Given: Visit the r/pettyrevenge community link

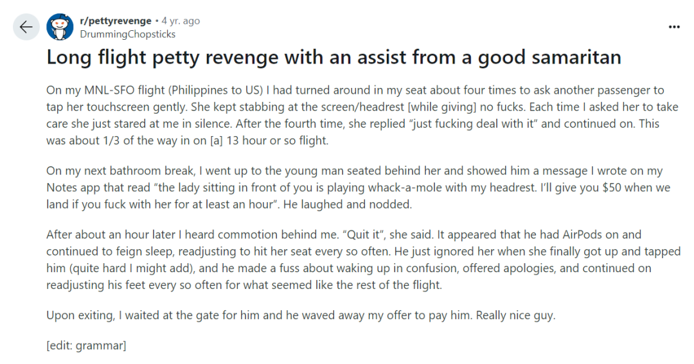Looking at the screenshot, I should [x=116, y=21].
